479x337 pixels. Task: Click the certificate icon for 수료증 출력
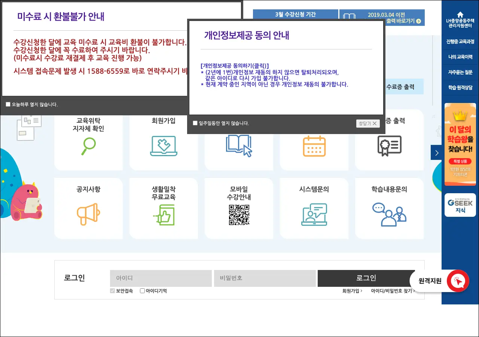389,146
